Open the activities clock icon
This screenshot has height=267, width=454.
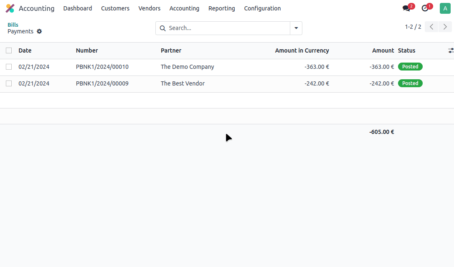tap(425, 8)
